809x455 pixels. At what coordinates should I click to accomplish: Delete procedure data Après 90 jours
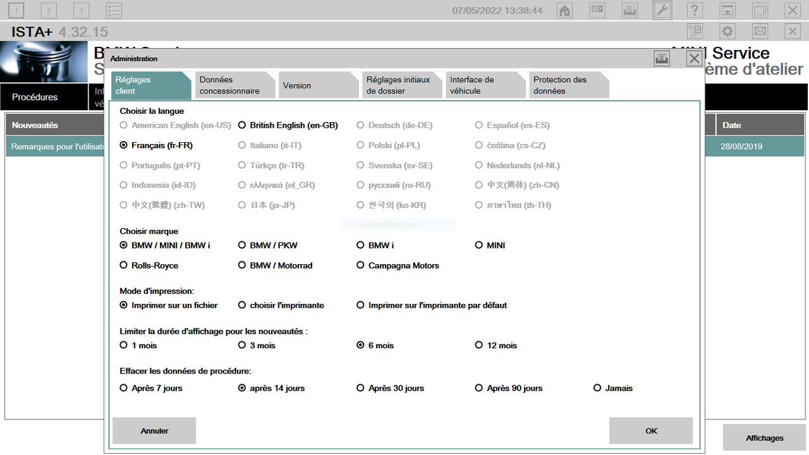[509, 388]
